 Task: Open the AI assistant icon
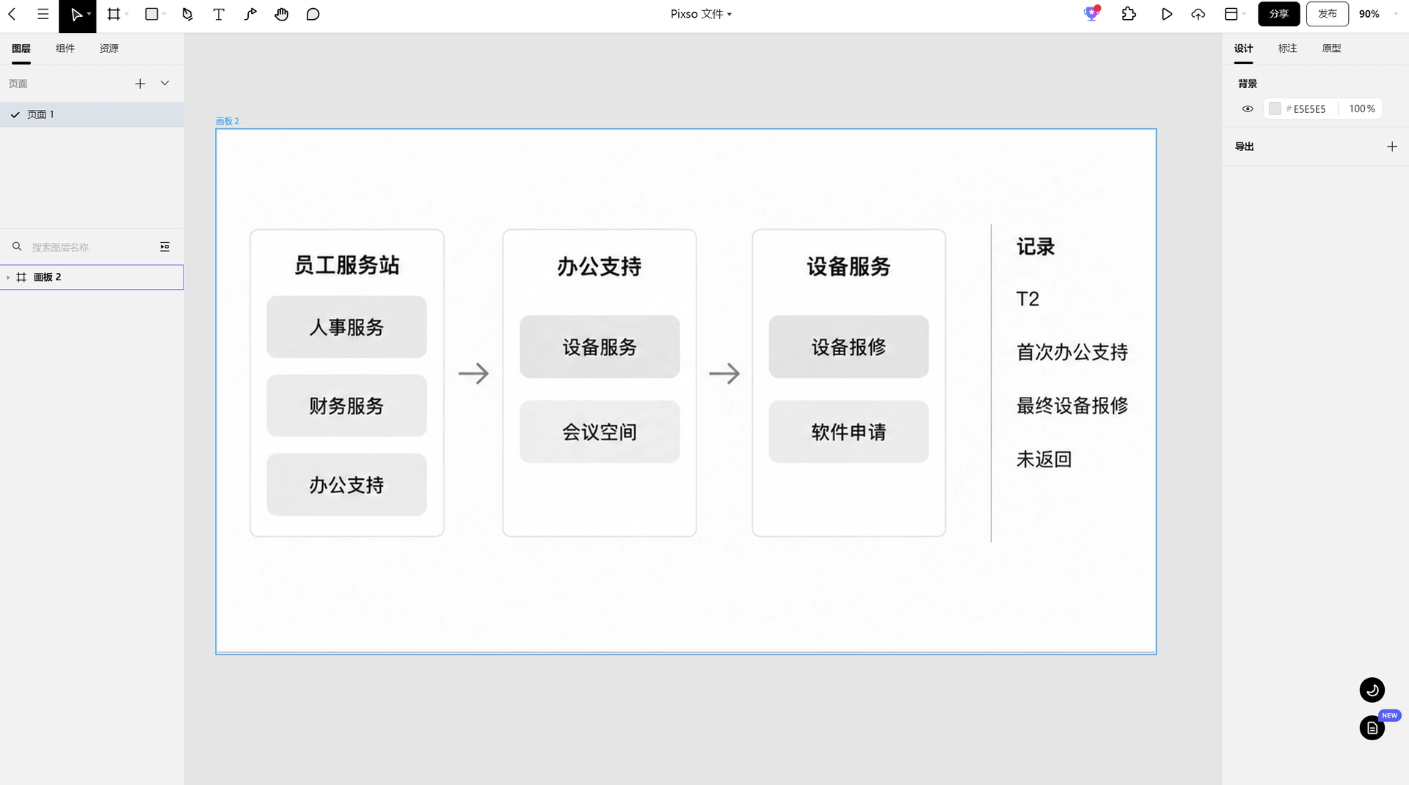1092,14
